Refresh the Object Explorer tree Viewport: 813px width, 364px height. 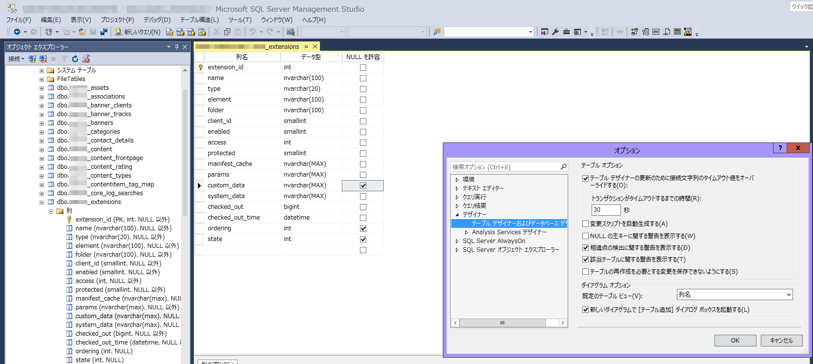pos(75,59)
